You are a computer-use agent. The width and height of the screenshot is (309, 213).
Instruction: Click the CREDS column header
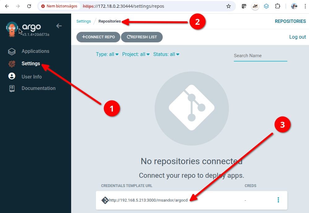tap(251, 186)
